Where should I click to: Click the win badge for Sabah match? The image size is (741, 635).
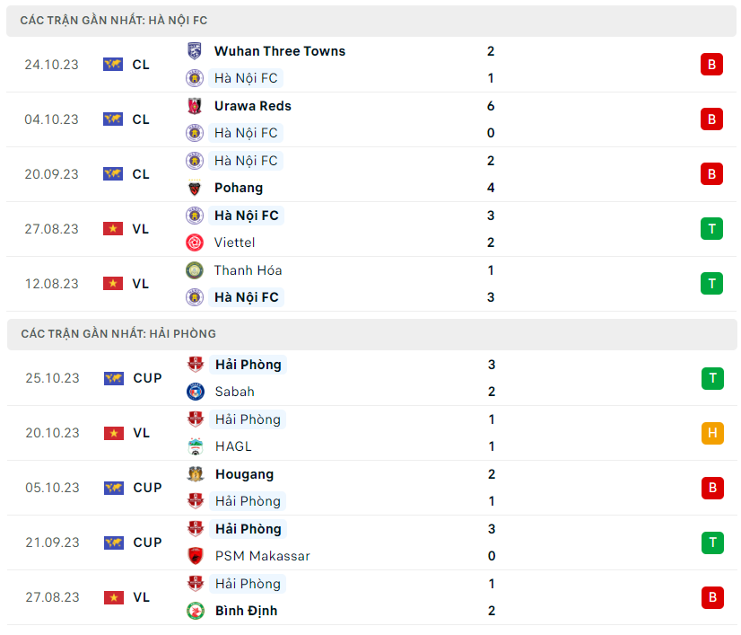tap(712, 378)
